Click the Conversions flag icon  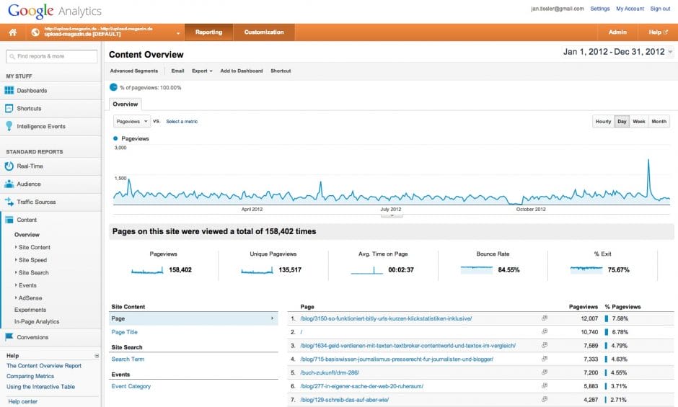pyautogui.click(x=9, y=337)
